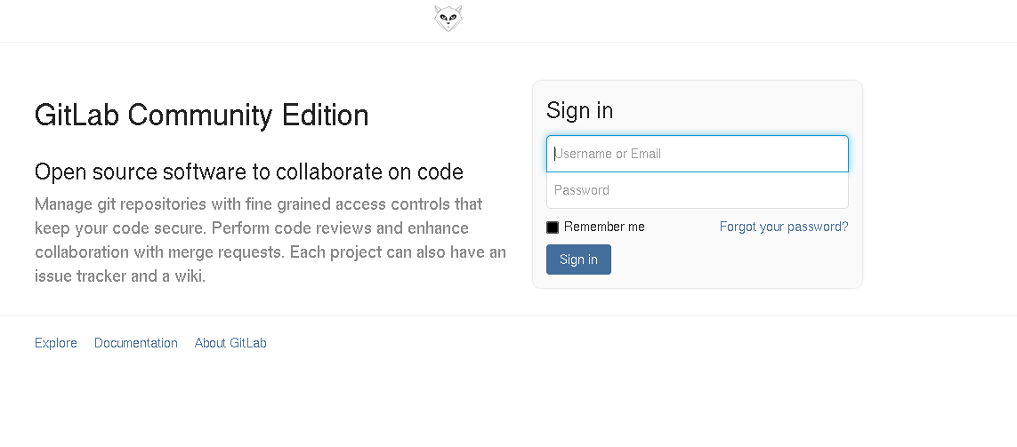Viewport: 1017px width, 447px height.
Task: Click the Sign in panel heading
Action: 579,110
